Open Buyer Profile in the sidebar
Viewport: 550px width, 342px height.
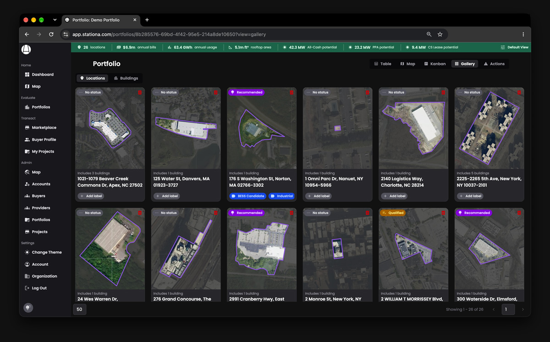40,139
